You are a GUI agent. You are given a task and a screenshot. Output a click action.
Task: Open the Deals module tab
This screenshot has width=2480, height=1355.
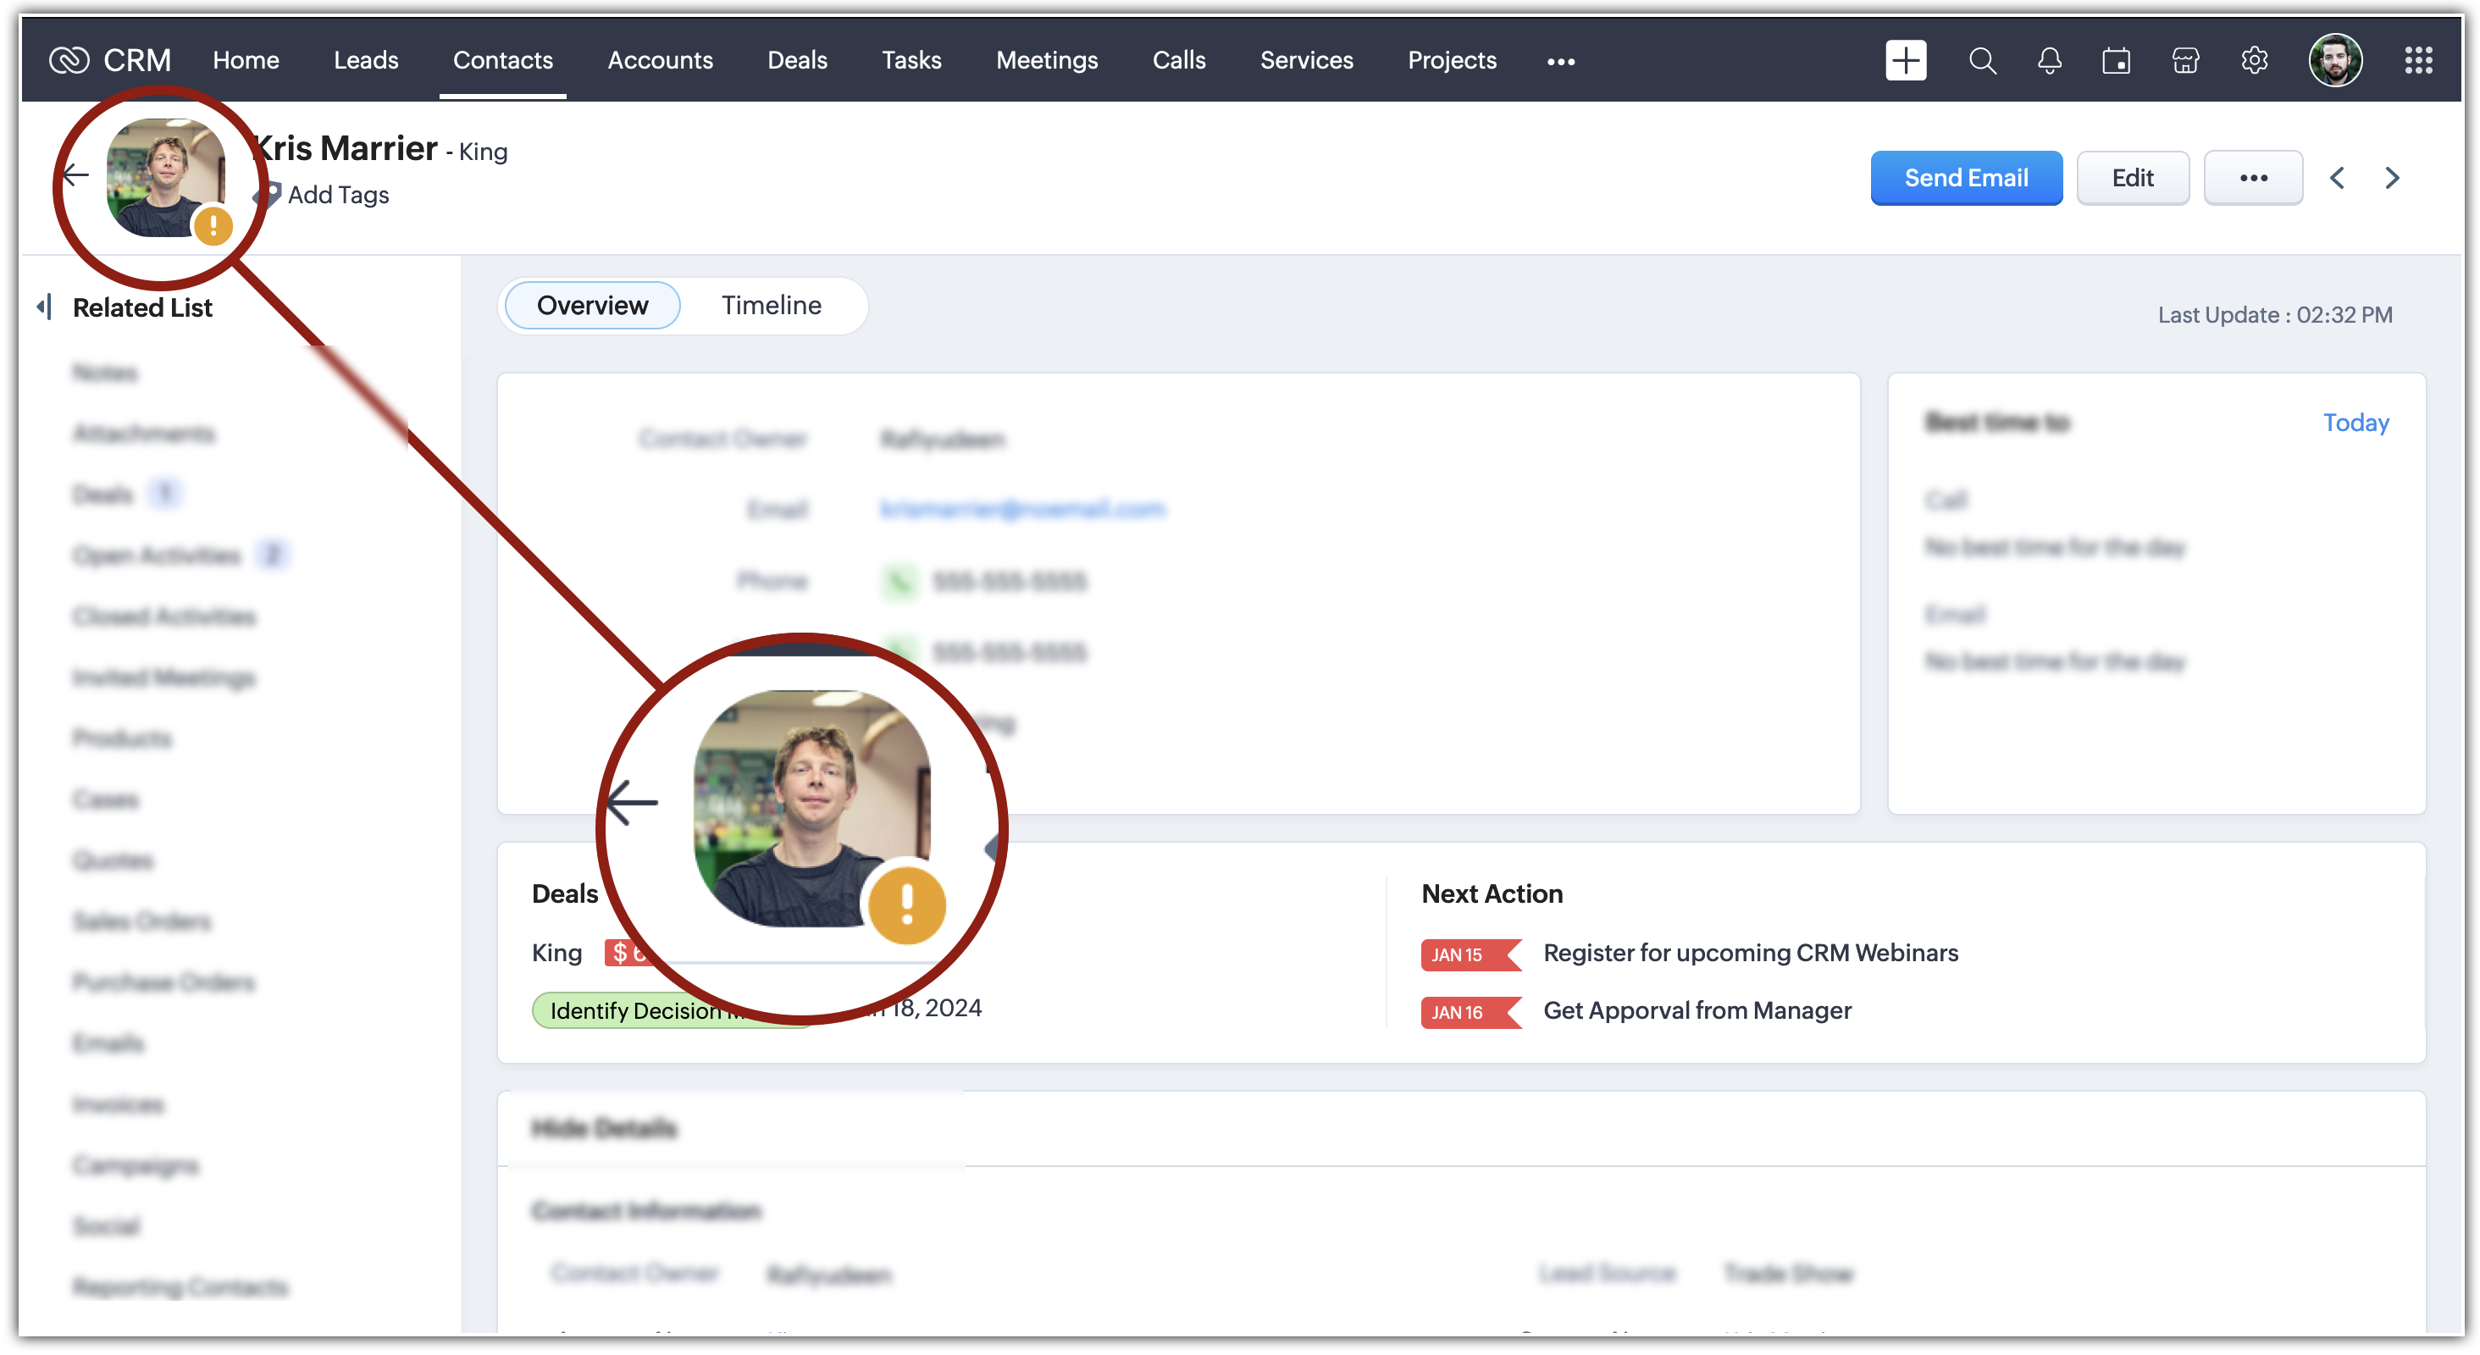(x=797, y=61)
